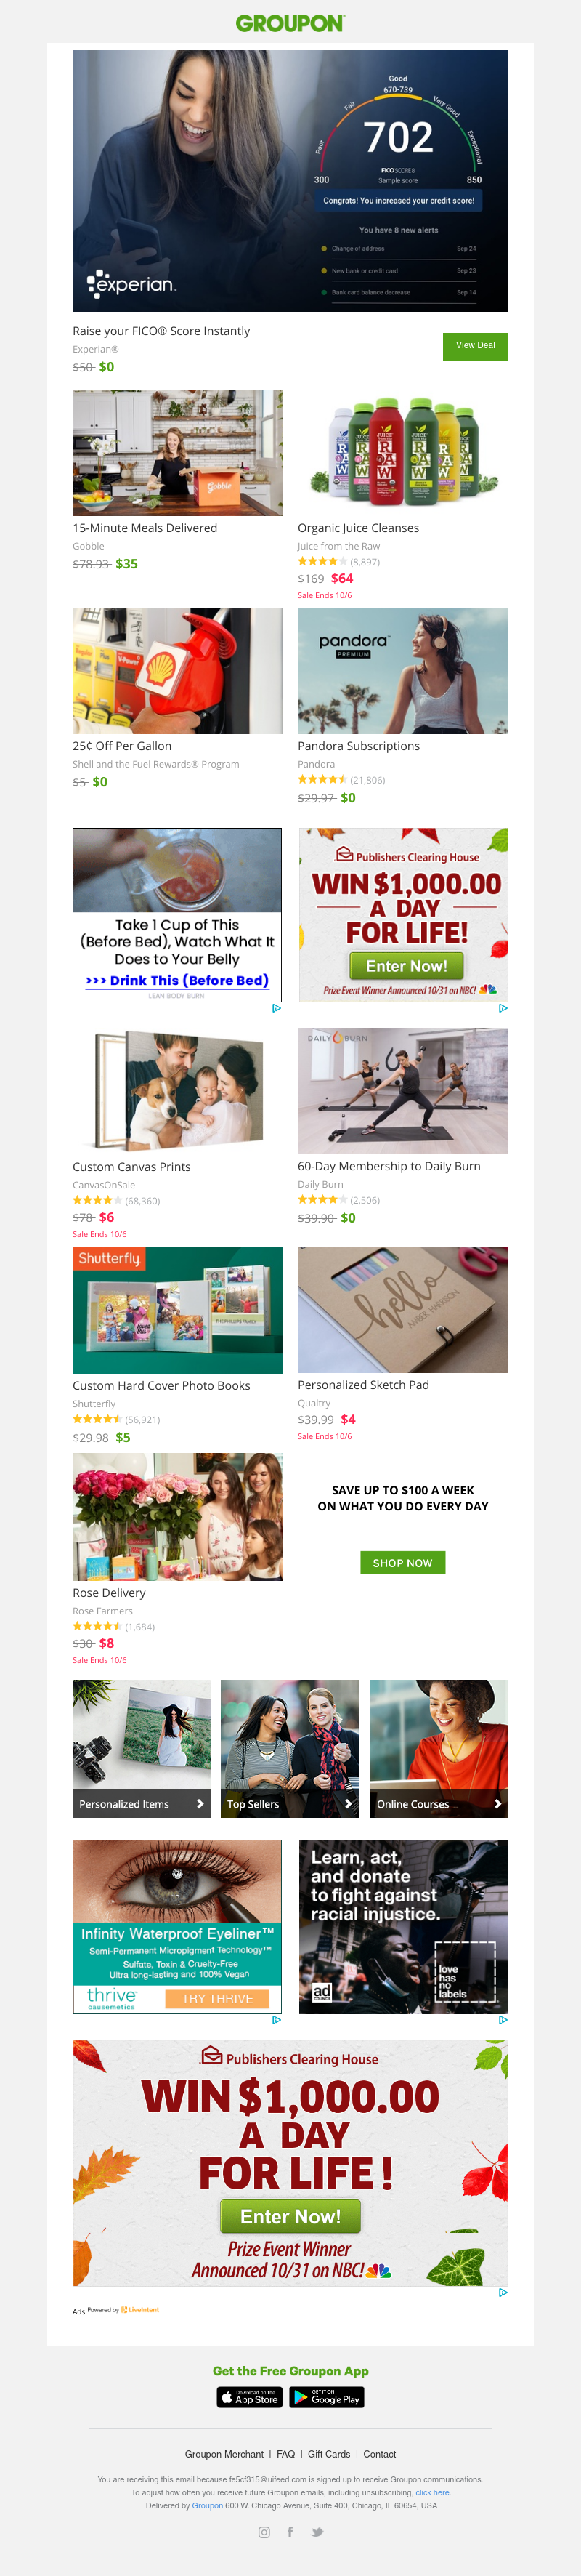
Task: Open the FAQ footer link
Action: pos(286,2454)
